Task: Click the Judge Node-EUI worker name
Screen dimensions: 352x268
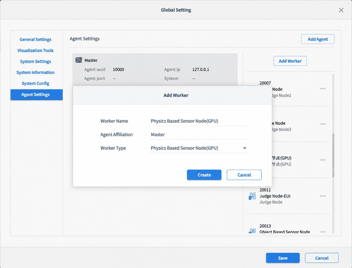Action: click(275, 196)
